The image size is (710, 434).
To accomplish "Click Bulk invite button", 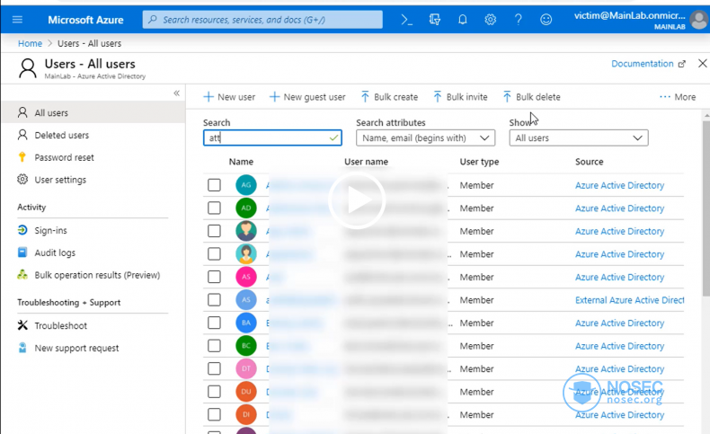I will [x=460, y=97].
